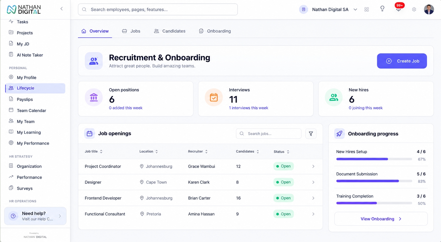This screenshot has height=242, width=441.
Task: Click the View Onboarding button
Action: click(x=381, y=219)
